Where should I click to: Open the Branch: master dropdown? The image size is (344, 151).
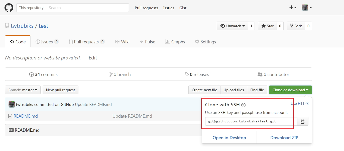pyautogui.click(x=23, y=90)
